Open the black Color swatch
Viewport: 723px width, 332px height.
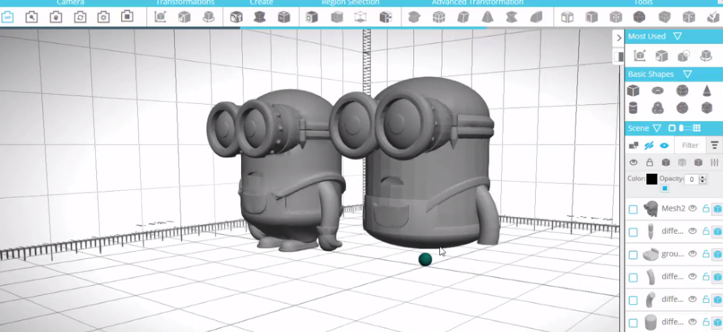[651, 179]
